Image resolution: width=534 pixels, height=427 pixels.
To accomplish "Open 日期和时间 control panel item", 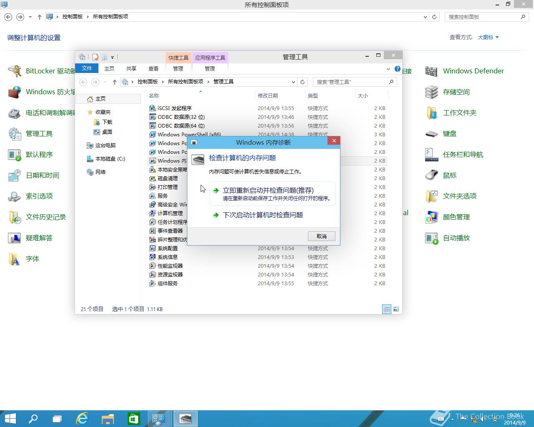I will [x=34, y=175].
